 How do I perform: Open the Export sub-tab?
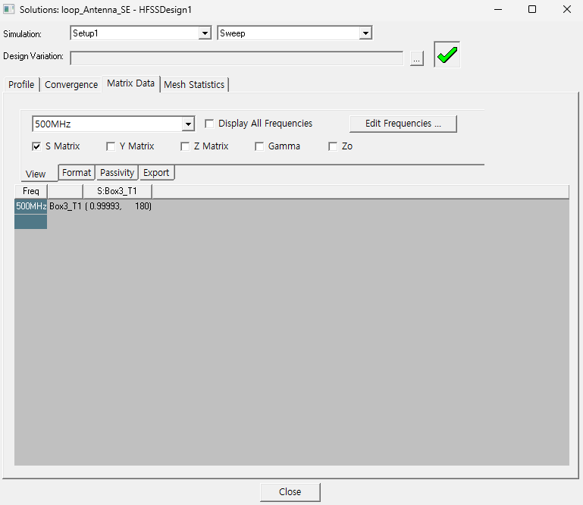[x=156, y=173]
